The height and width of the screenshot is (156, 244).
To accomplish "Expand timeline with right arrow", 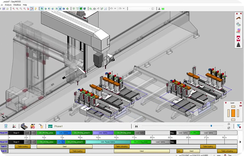I will tap(240, 142).
